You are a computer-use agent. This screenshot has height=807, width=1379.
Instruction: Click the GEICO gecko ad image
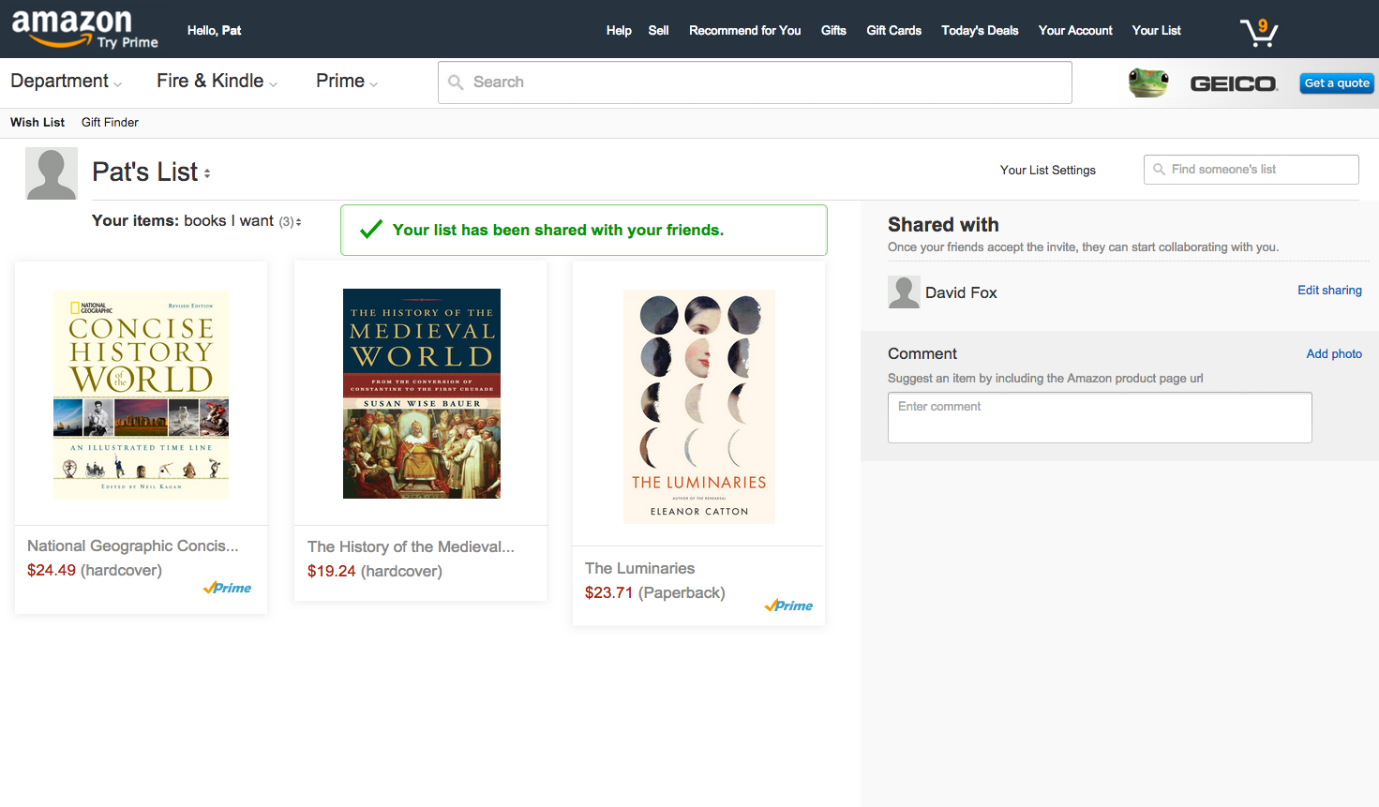click(1148, 82)
